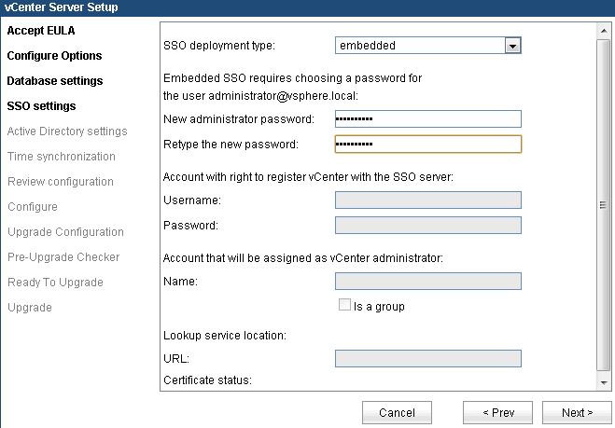Go to the Accept EULA step

[x=41, y=31]
